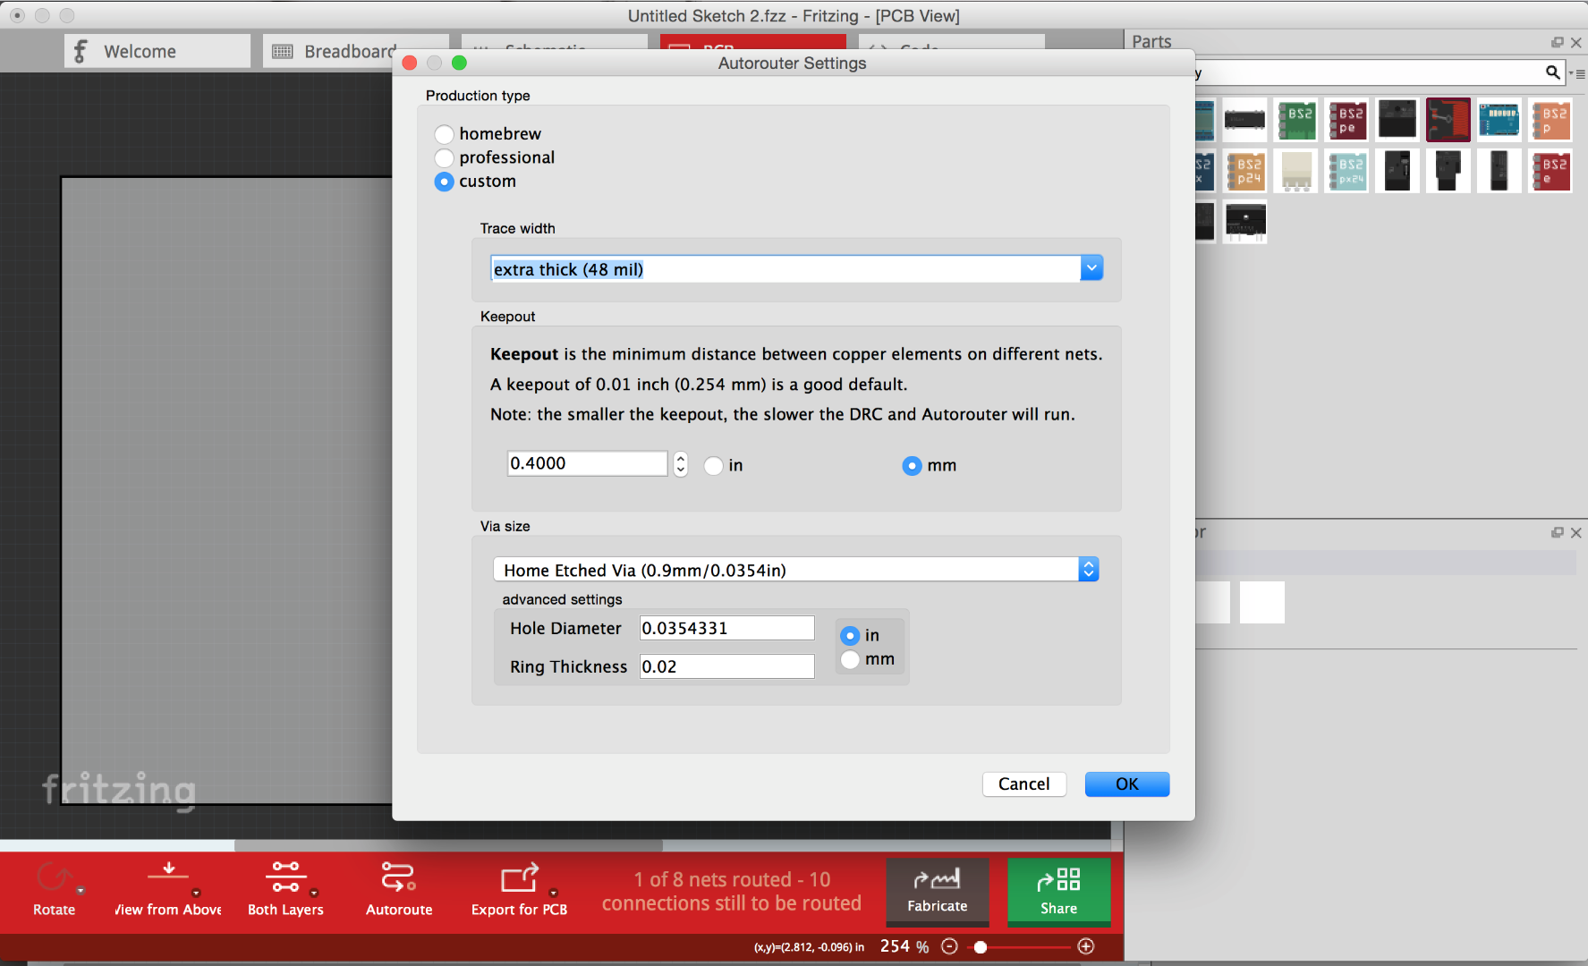The height and width of the screenshot is (966, 1588).
Task: Click the horizontal canvas scrollbar
Action: point(448,845)
